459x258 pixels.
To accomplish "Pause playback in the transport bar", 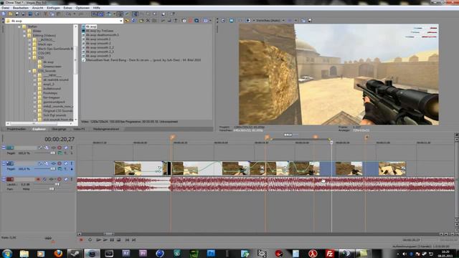I will click(x=112, y=240).
